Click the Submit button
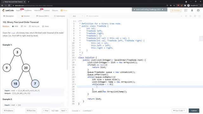The width and height of the screenshot is (203, 114). (194, 111)
